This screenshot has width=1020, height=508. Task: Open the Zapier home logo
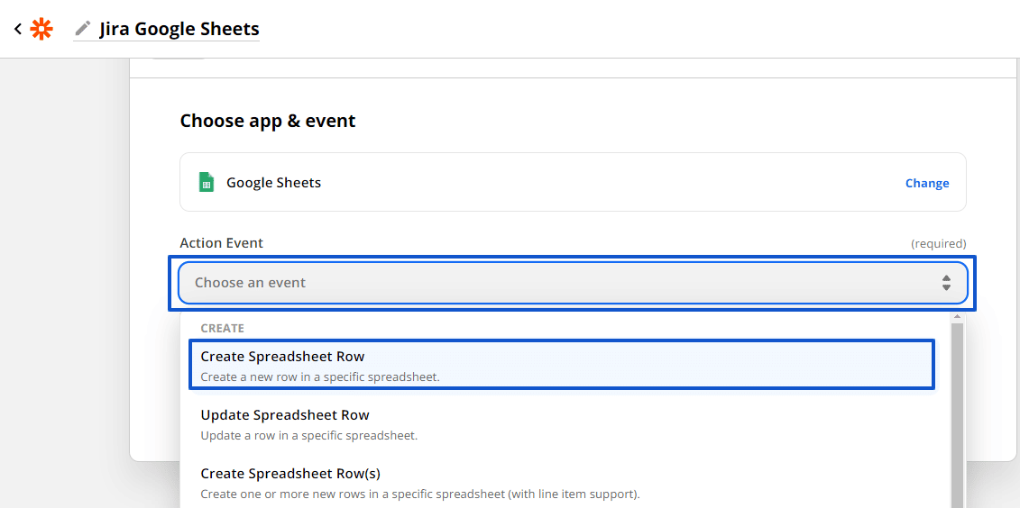click(x=41, y=29)
